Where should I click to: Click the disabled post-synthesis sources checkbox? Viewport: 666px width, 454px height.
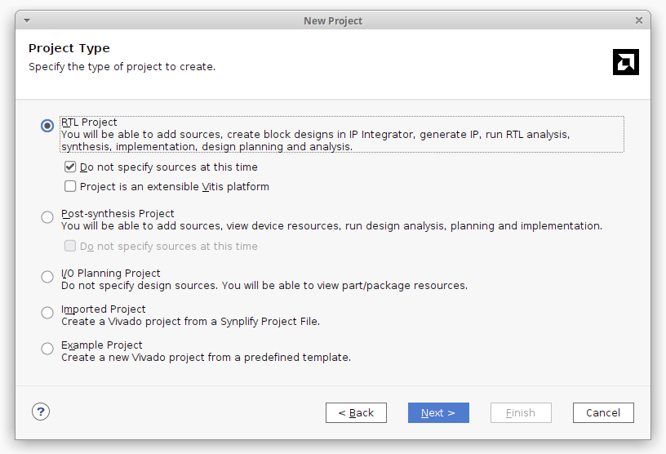pos(71,246)
